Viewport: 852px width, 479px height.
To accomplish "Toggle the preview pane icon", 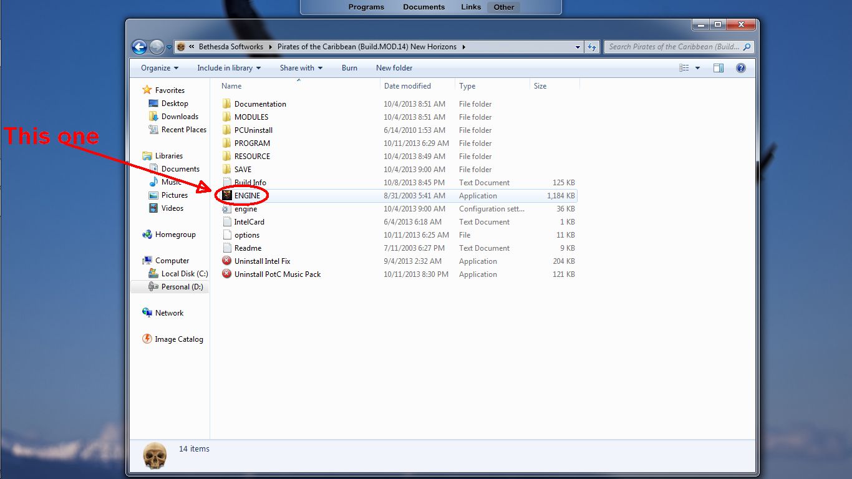I will pyautogui.click(x=719, y=68).
